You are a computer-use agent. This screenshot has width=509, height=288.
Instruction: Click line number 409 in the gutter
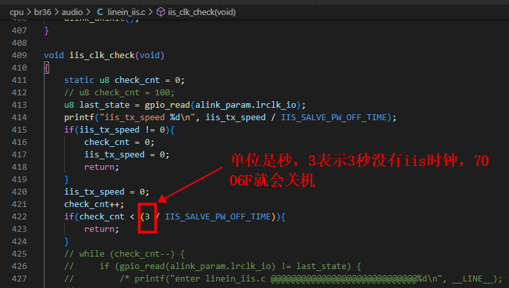pyautogui.click(x=19, y=56)
